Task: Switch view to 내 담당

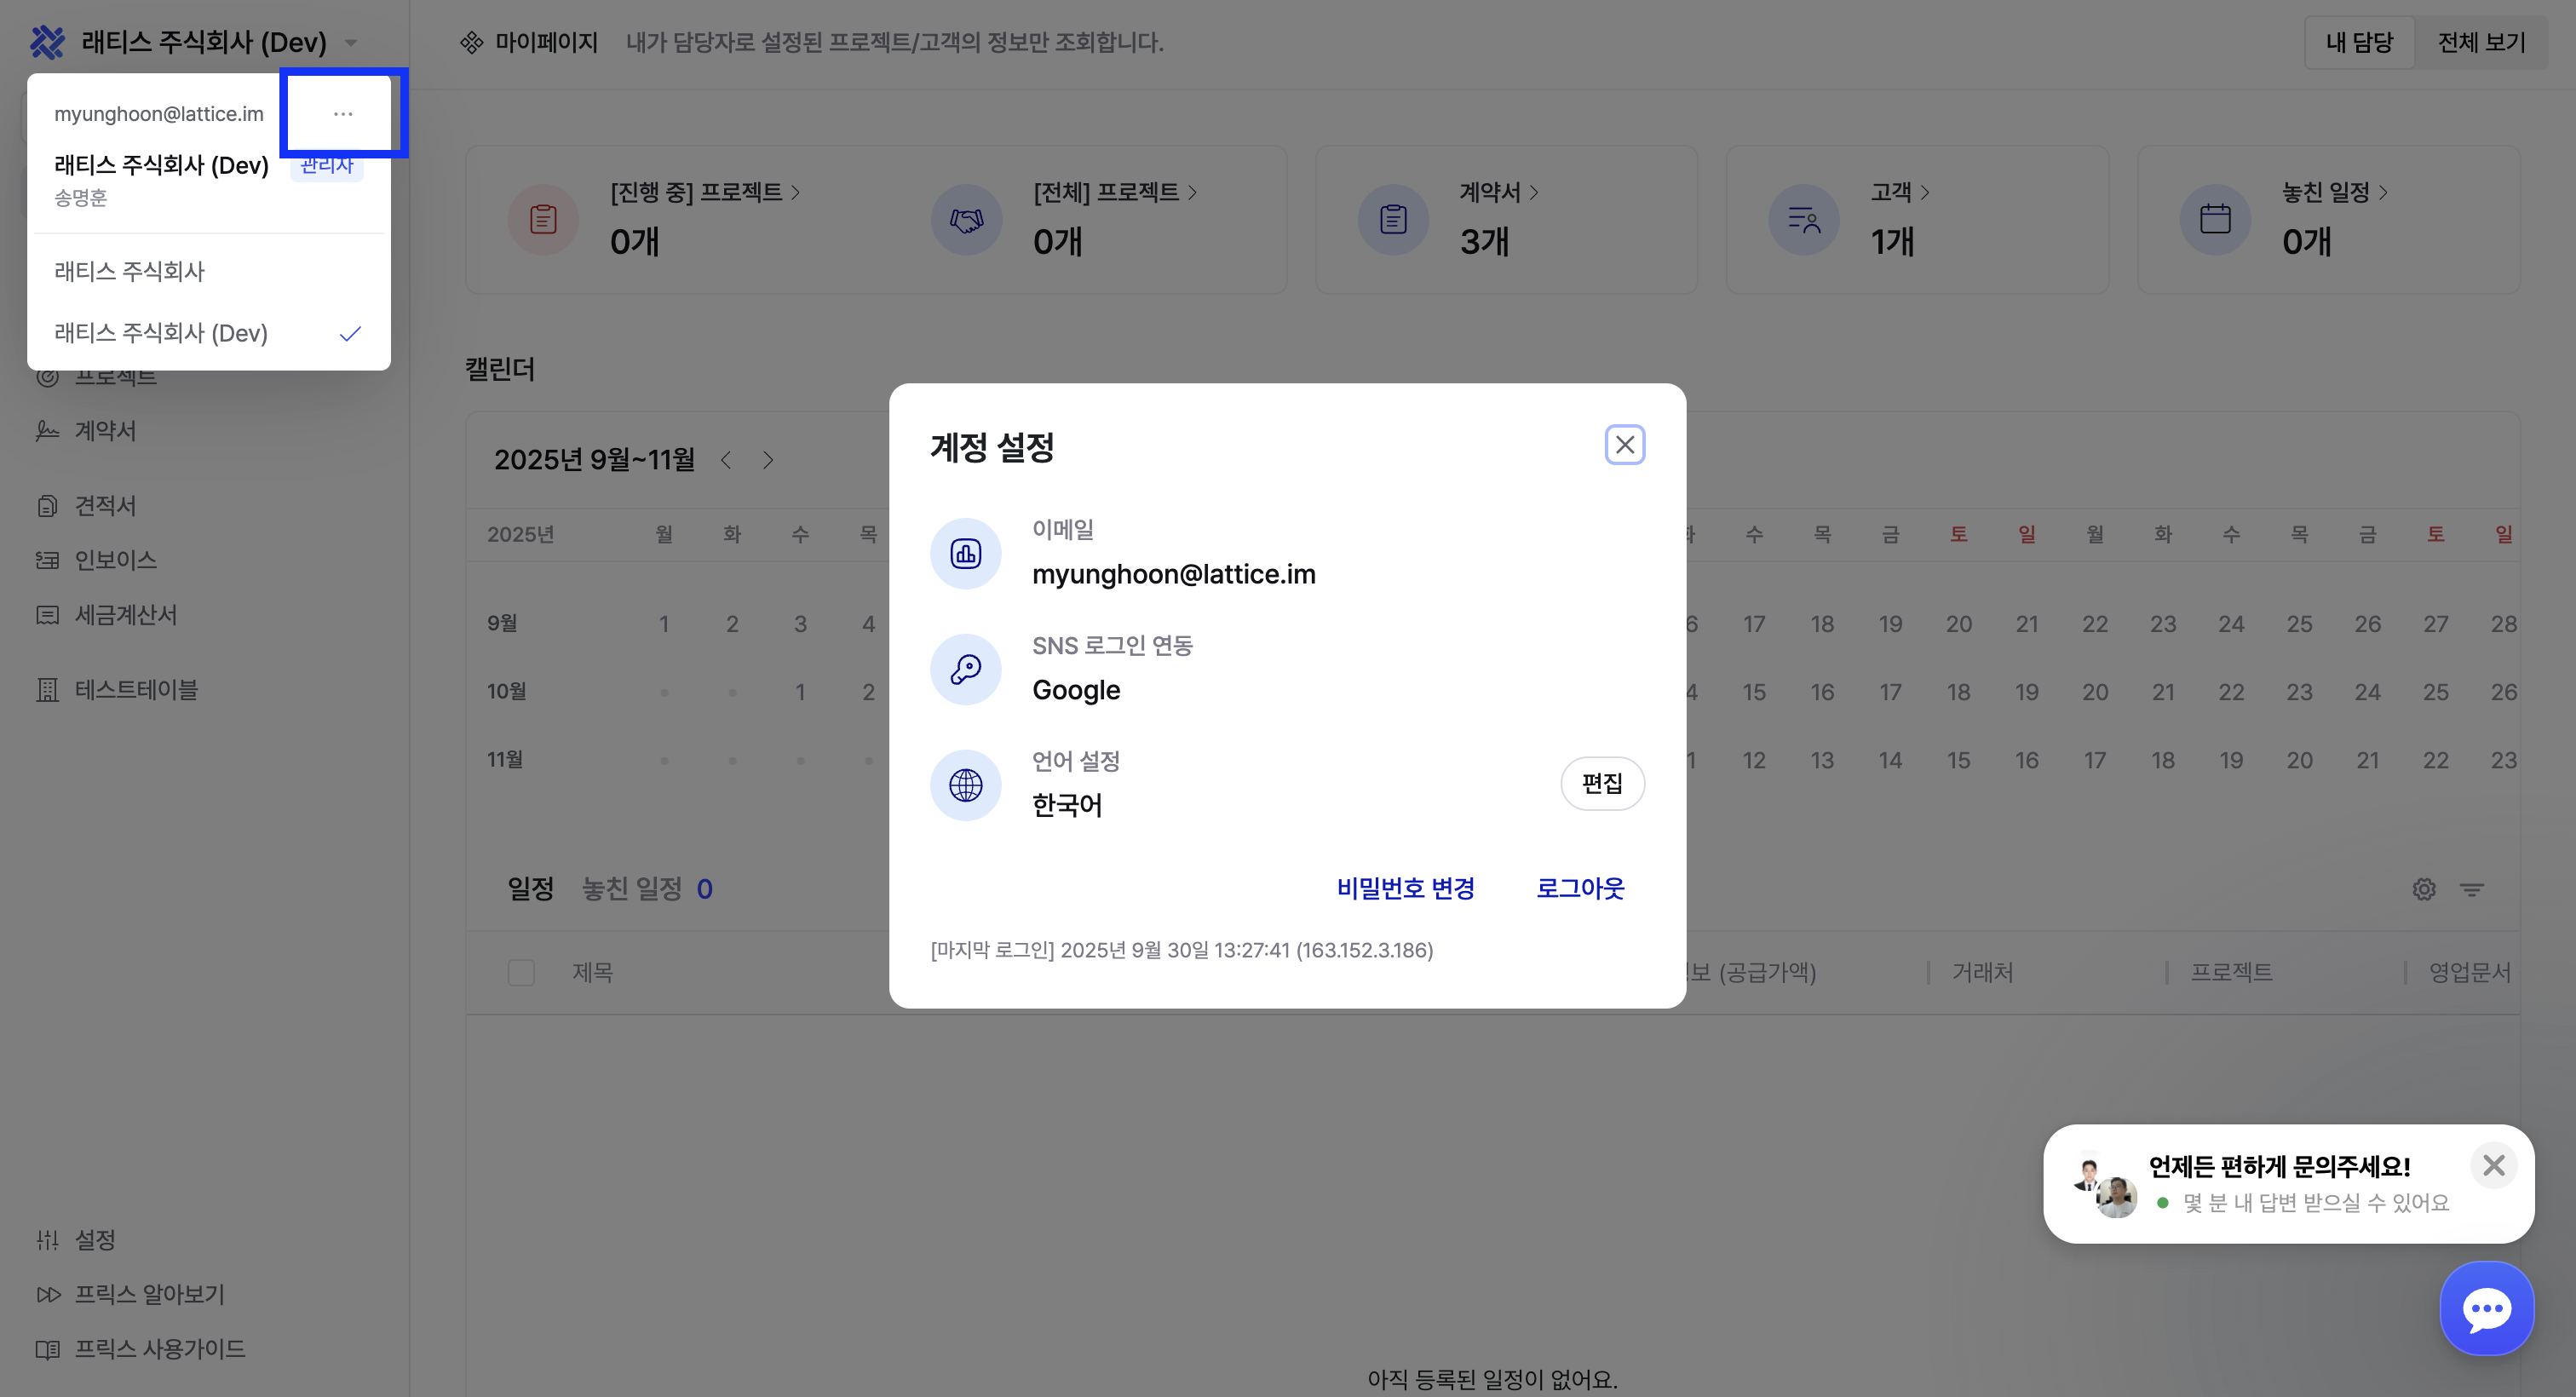Action: coord(2359,42)
